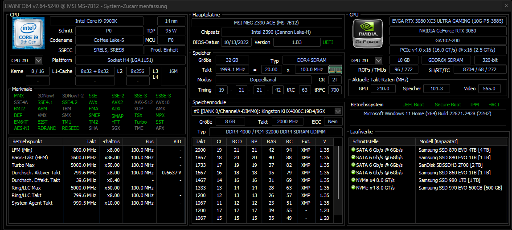Select the Turbo Max row in Betriebspunkt table

97,165
